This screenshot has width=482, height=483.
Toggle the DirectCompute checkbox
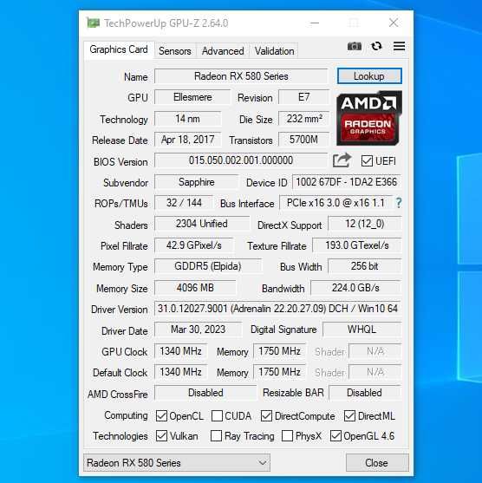click(x=266, y=415)
